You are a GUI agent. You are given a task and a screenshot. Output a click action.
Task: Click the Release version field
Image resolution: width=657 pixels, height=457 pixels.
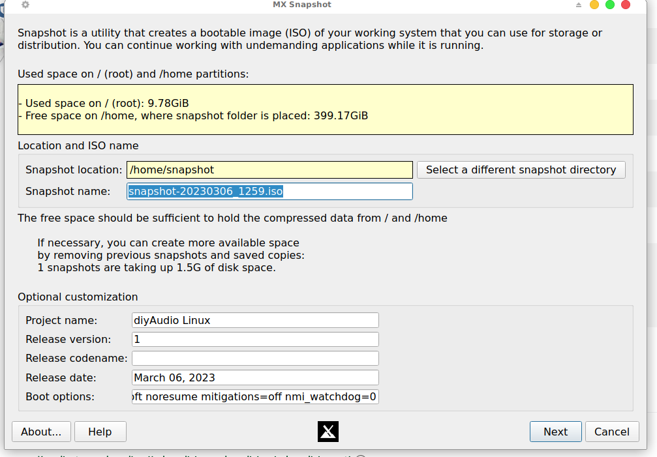point(255,339)
